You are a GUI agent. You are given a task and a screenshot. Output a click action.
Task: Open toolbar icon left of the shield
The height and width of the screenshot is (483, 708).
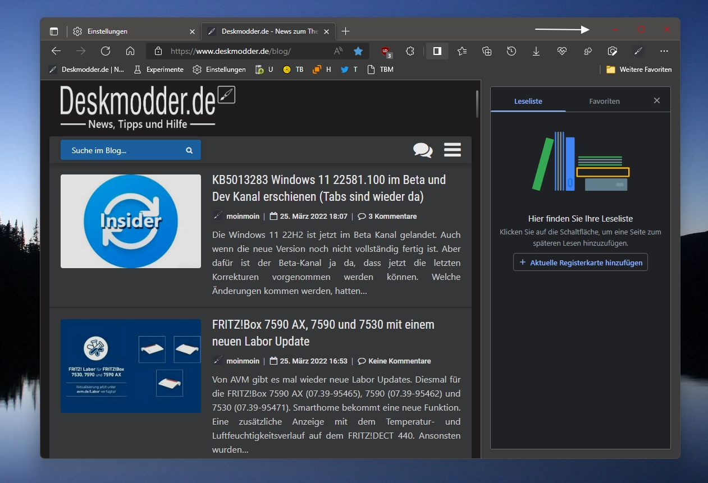(588, 51)
